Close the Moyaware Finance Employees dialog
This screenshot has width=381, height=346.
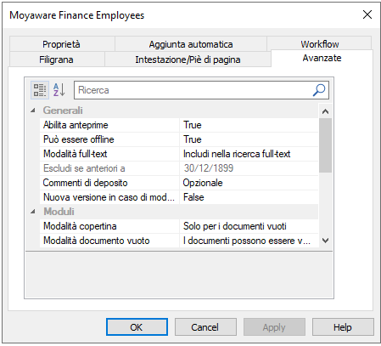pos(367,14)
